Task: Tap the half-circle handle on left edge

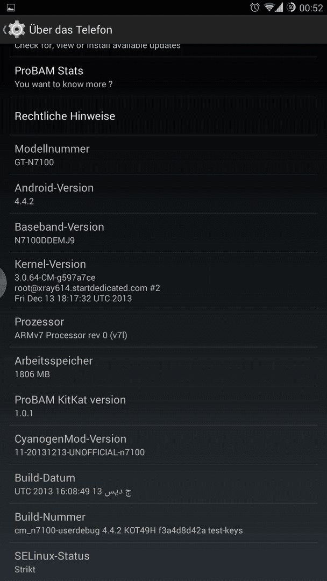Action: click(x=3, y=283)
